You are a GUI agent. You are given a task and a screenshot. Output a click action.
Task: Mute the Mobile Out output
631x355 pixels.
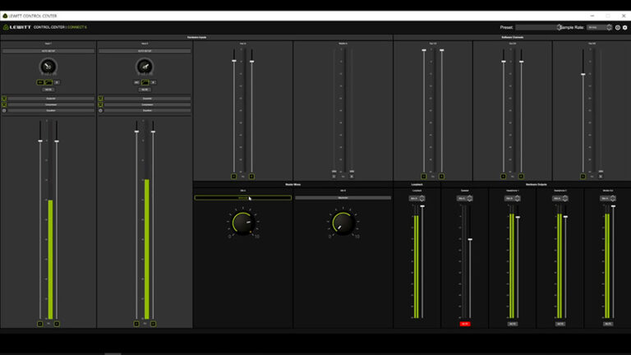point(608,324)
